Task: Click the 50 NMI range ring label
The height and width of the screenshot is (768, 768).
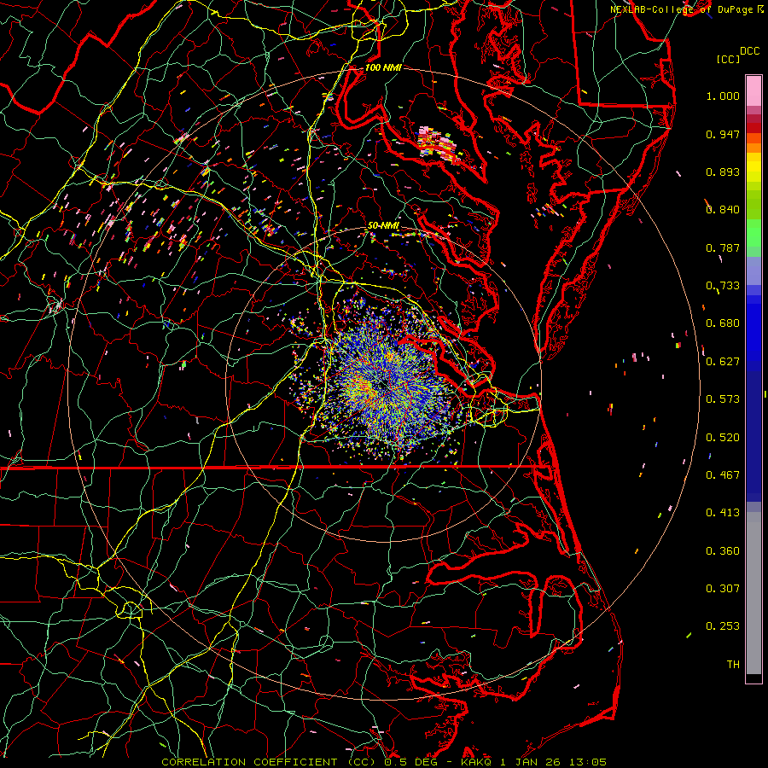Action: tap(383, 225)
